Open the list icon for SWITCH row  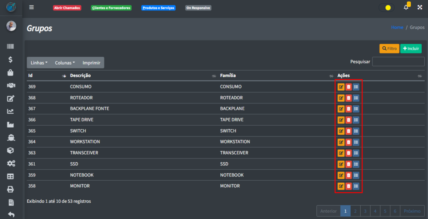point(356,131)
